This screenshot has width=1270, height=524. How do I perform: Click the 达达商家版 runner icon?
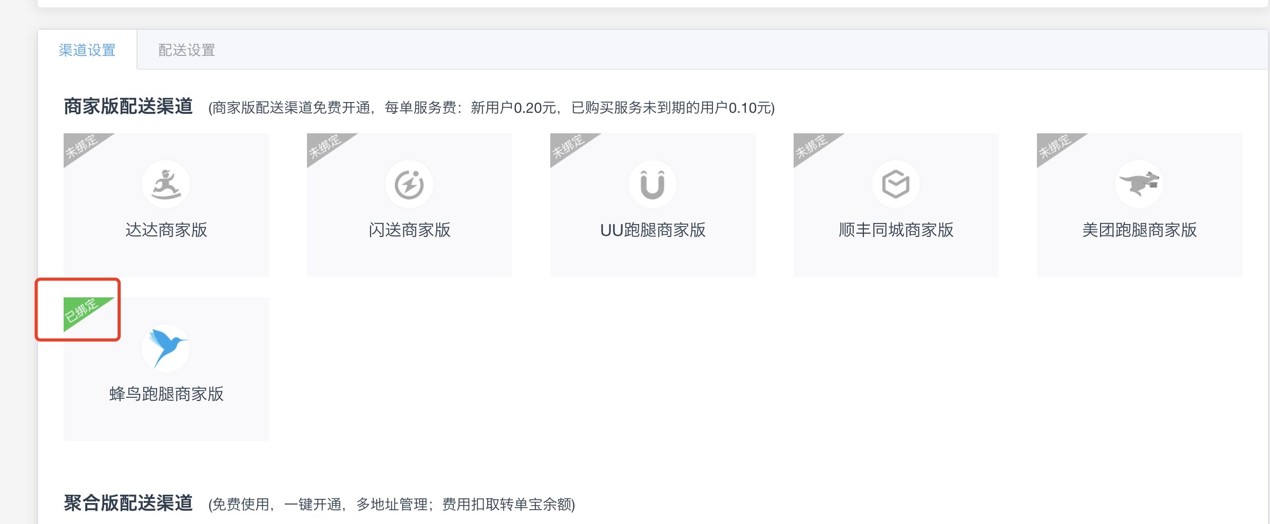tap(166, 184)
